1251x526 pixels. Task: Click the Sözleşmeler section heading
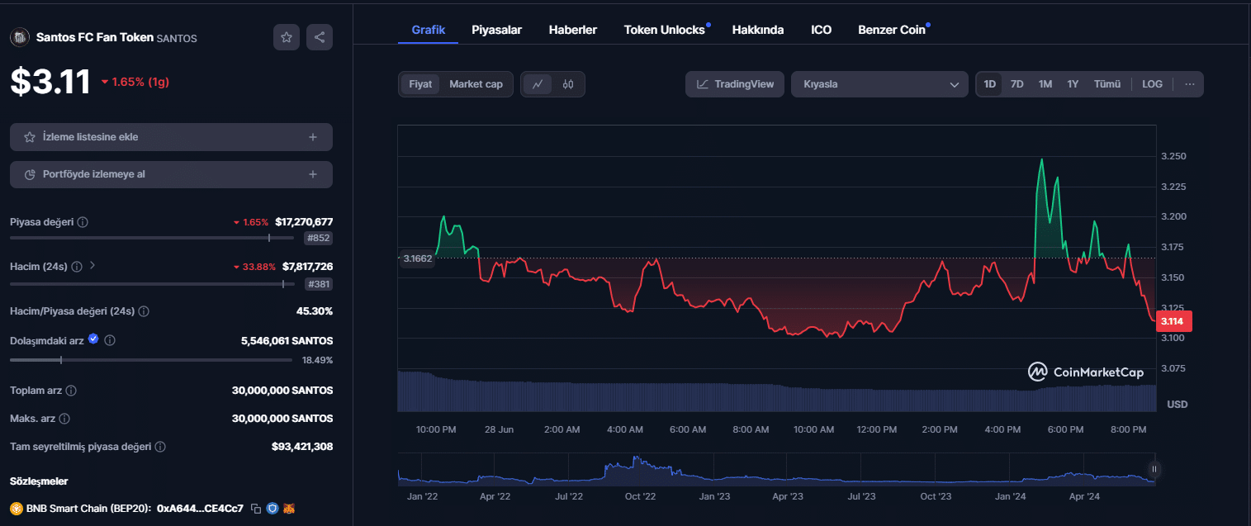[x=39, y=481]
